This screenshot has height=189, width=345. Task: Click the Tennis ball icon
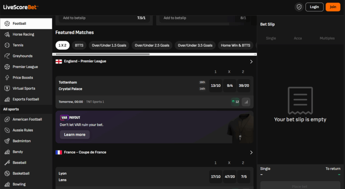pos(7,45)
